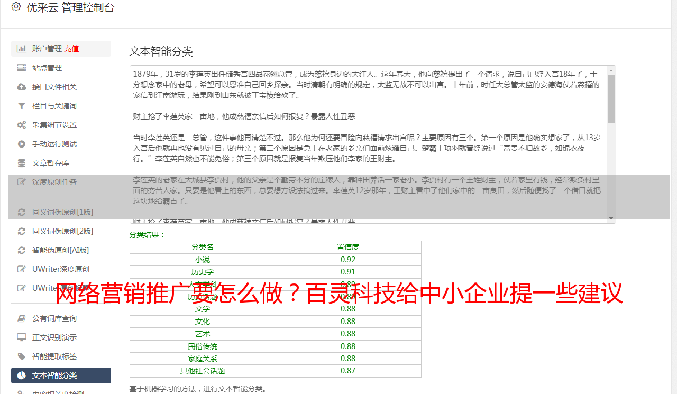Click the edit icon beside UWriter深度原创
Image resolution: width=677 pixels, height=394 pixels.
pos(22,269)
